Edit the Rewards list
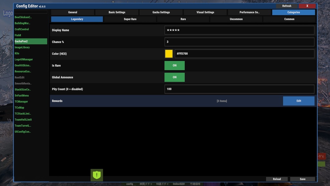Image resolution: width=330 pixels, height=186 pixels. click(298, 101)
